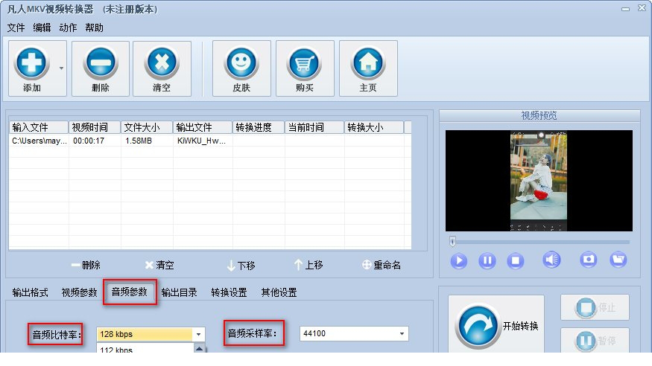This screenshot has height=366, width=652.
Task: Click the 转换大小 column header
Action: [x=374, y=127]
